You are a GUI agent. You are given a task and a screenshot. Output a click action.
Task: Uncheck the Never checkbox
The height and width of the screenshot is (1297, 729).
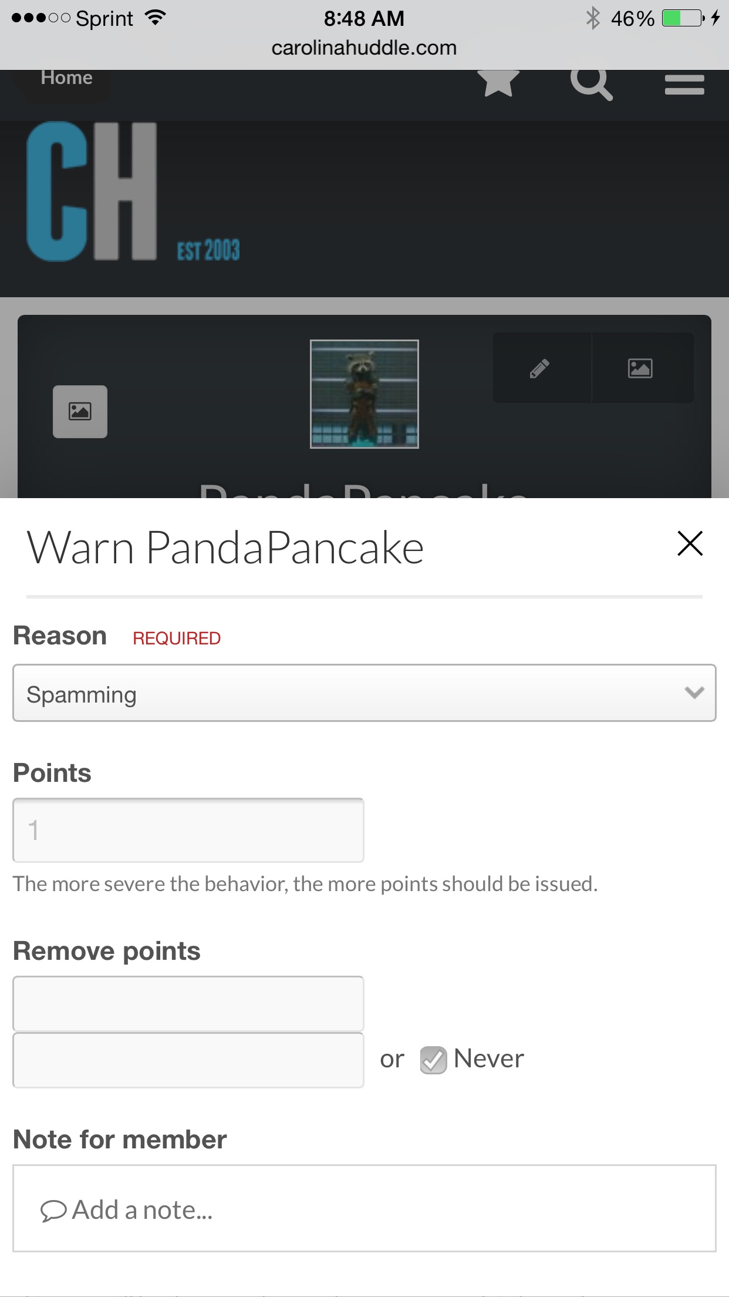point(433,1060)
